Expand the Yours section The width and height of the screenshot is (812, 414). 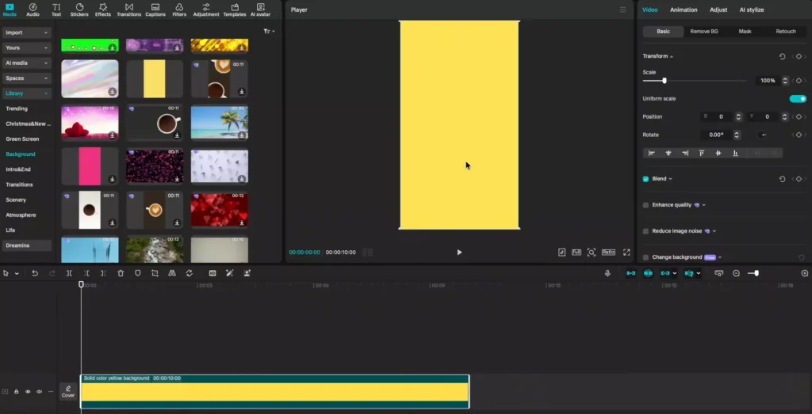tap(26, 47)
